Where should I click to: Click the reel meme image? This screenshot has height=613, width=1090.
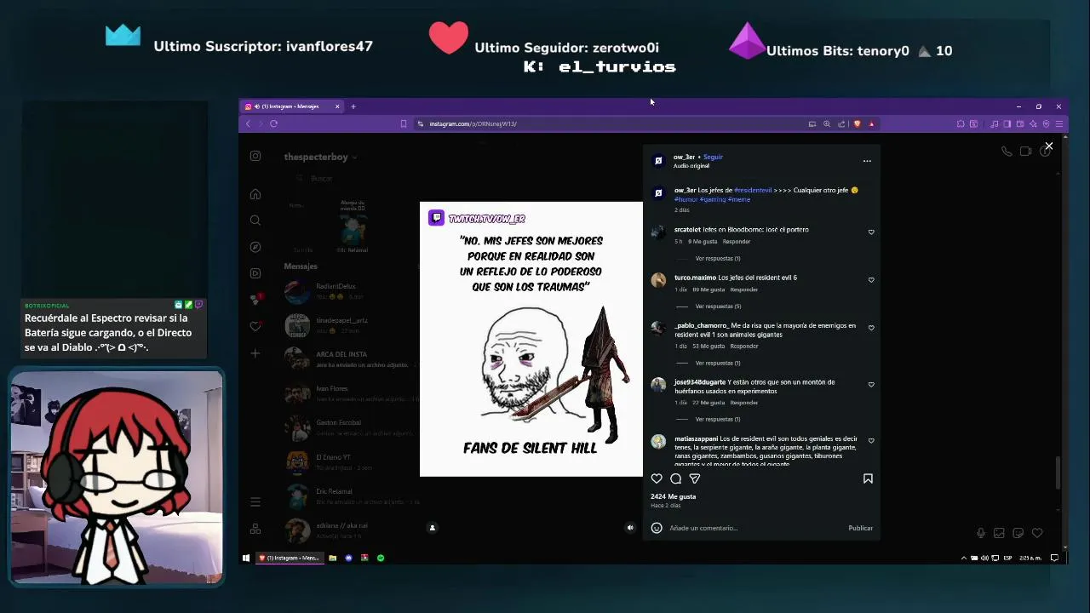(531, 339)
